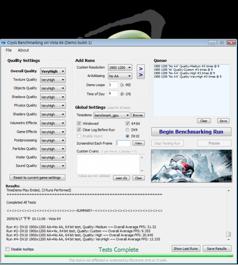The height and width of the screenshot is (265, 238).
Task: Open the Texture Quality dropdown
Action: (x=53, y=80)
